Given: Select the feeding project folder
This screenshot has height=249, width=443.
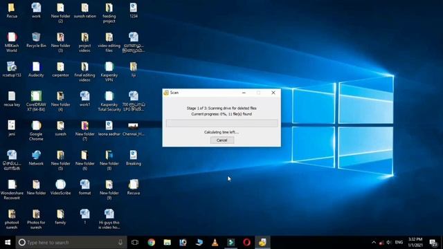Looking at the screenshot, I should (109, 12).
